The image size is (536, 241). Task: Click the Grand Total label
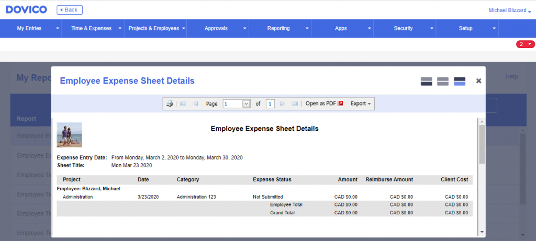[x=282, y=213]
